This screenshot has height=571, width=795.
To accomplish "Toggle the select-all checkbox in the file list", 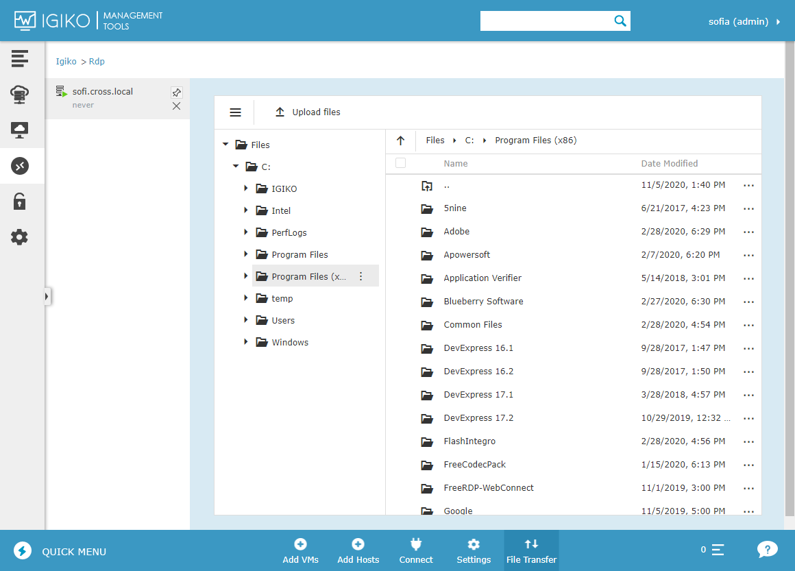I will coord(400,163).
